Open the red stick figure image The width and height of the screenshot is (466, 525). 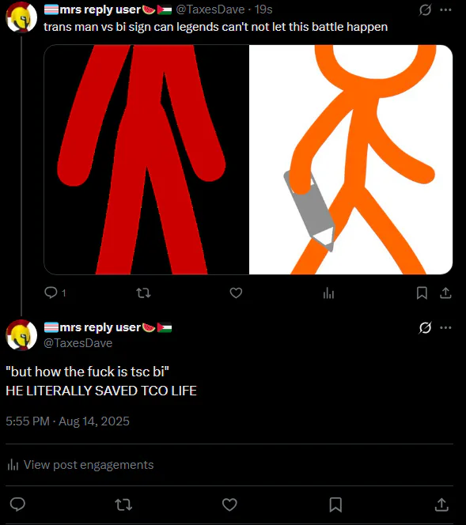click(x=146, y=160)
